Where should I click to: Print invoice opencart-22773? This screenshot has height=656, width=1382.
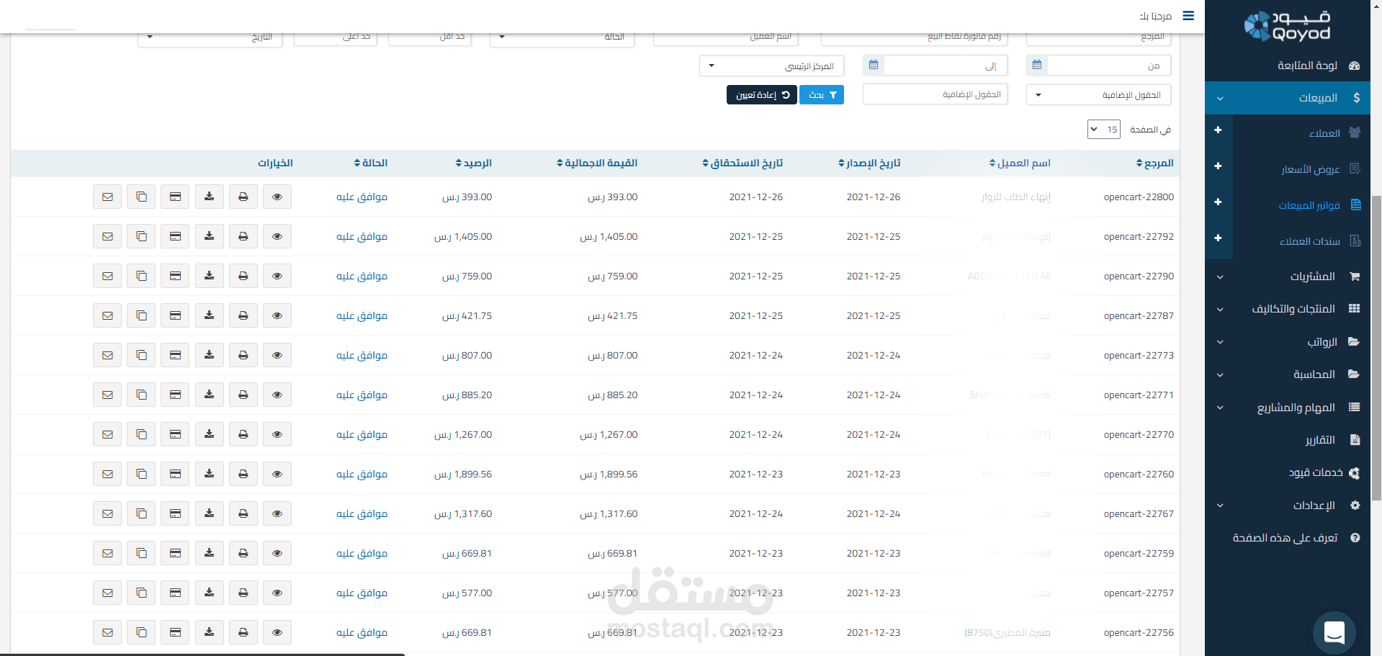tap(243, 355)
